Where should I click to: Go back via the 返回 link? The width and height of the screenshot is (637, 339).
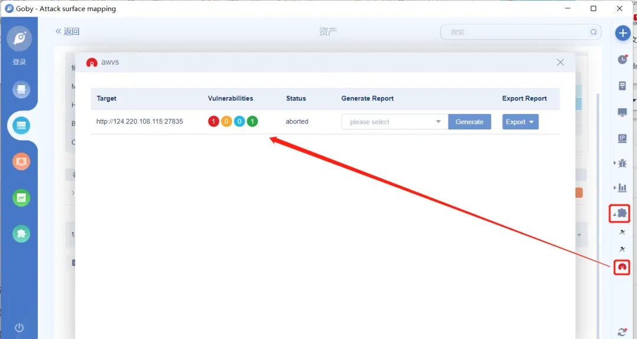point(67,31)
